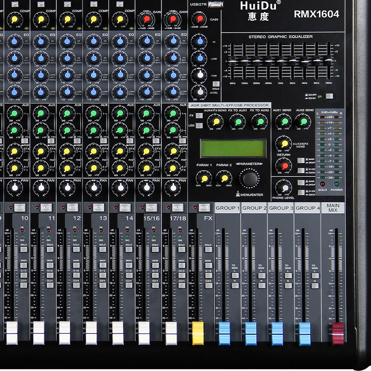Viewport: 371px width, 371px height.
Task: Mute the FX channel strip
Action: 204,207
